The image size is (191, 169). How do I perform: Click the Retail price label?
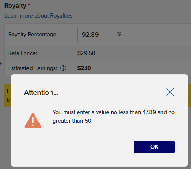pyautogui.click(x=22, y=53)
